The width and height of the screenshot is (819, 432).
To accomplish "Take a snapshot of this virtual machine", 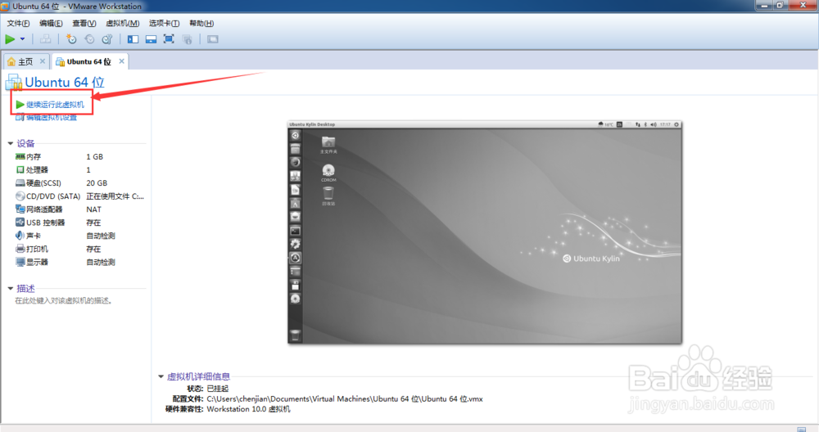I will click(x=71, y=39).
